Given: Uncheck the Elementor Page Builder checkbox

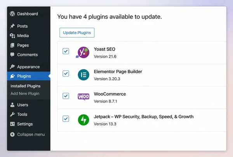Looking at the screenshot, I should pyautogui.click(x=66, y=73).
